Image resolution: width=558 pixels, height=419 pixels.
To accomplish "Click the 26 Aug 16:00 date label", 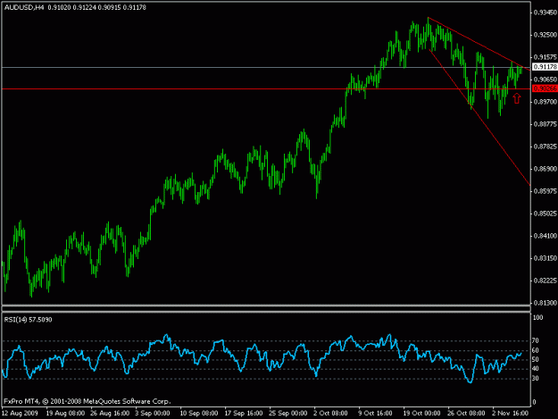I will [x=110, y=414].
